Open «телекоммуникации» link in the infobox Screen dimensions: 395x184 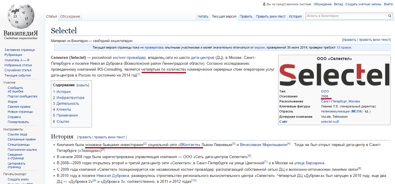[335, 111]
